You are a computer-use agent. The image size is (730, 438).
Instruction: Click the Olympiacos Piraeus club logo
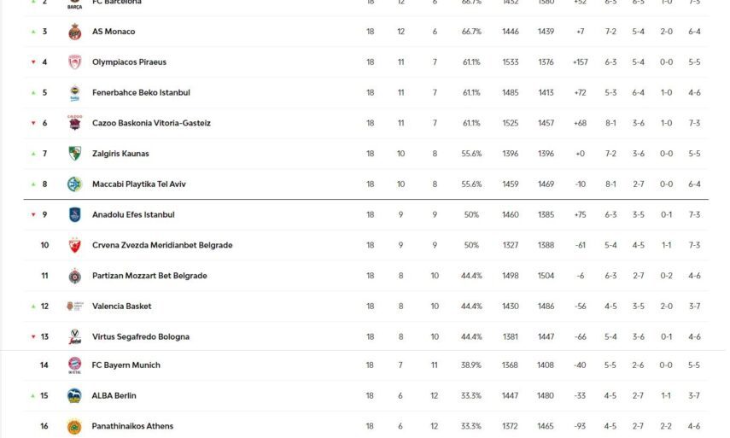tap(74, 62)
